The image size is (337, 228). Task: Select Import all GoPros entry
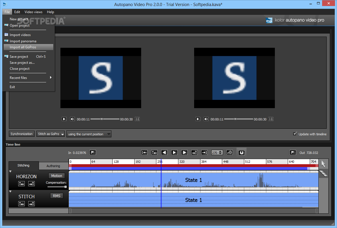tap(28, 47)
